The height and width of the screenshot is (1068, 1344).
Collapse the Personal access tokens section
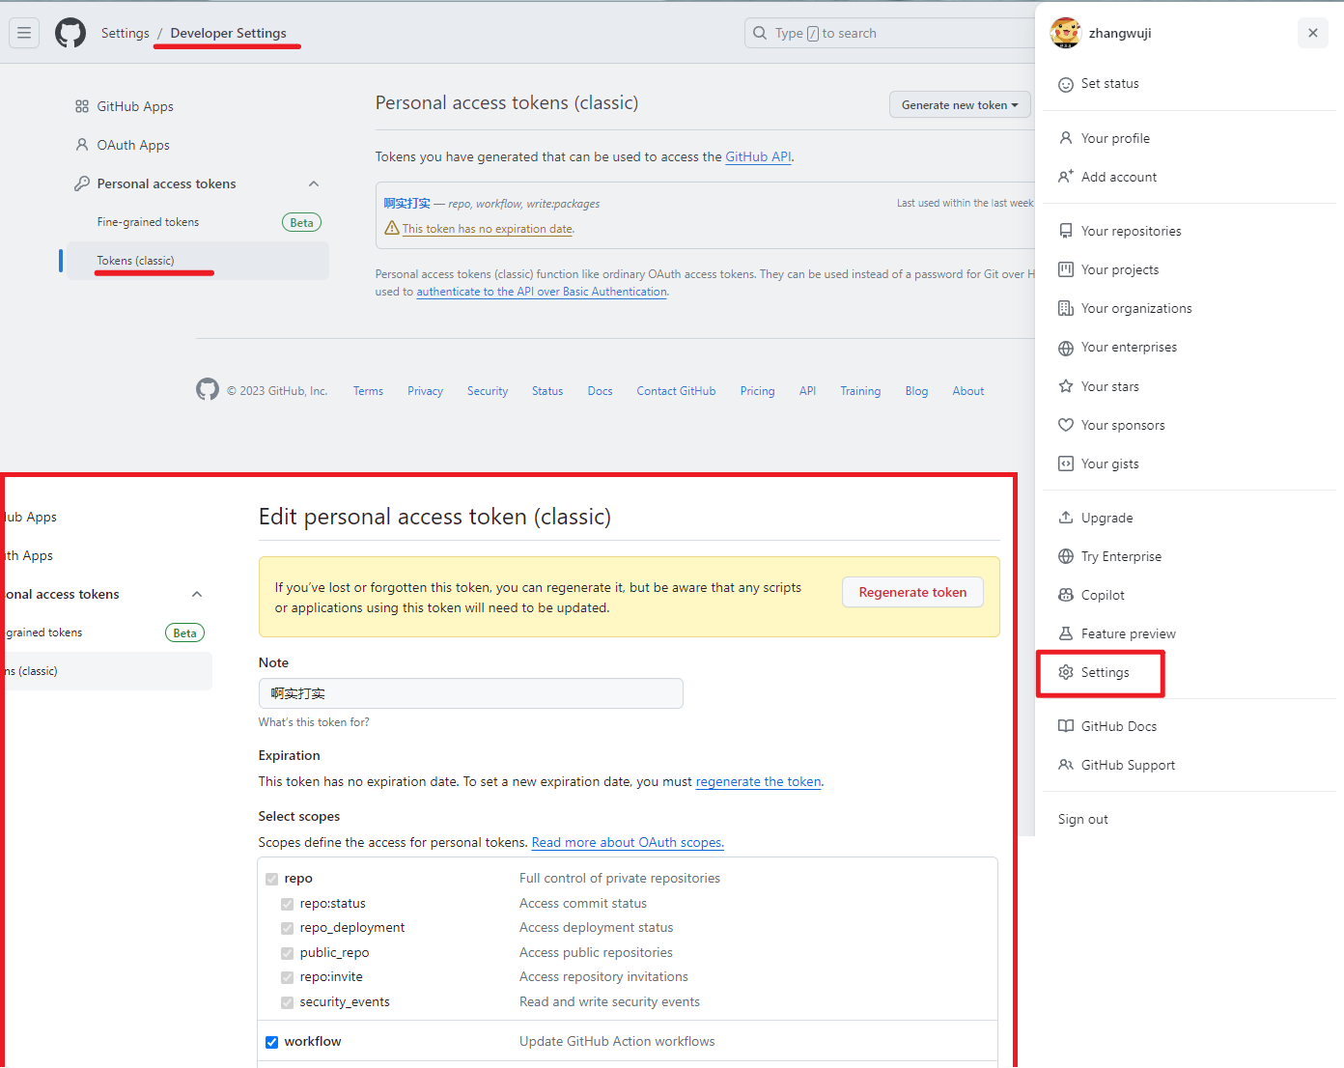[x=314, y=183]
